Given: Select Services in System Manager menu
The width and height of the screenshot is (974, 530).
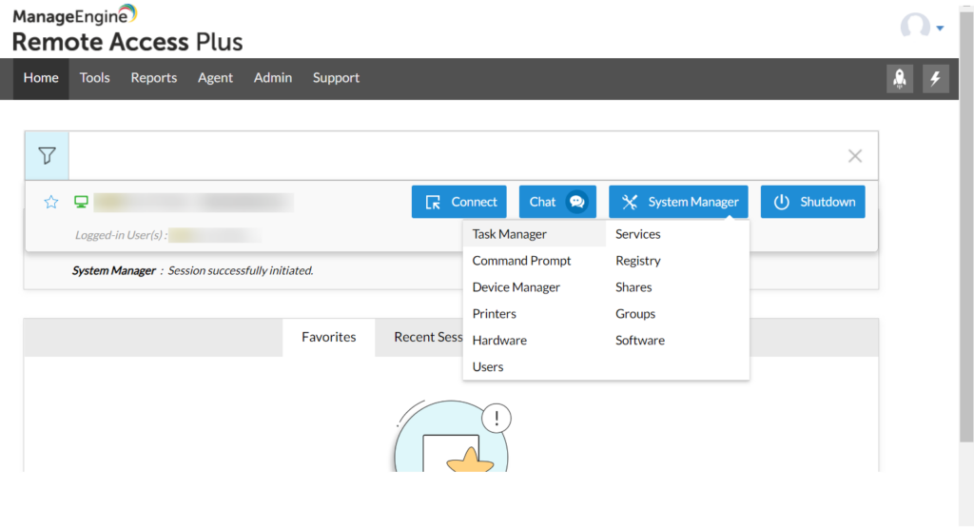Looking at the screenshot, I should point(637,234).
